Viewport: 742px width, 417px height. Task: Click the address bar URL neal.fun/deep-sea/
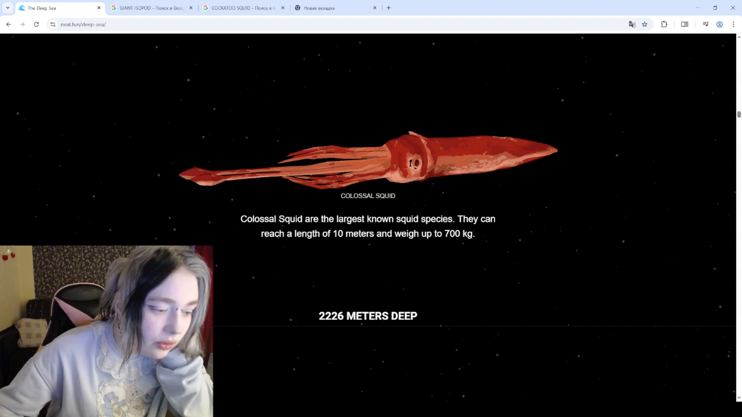pyautogui.click(x=83, y=24)
